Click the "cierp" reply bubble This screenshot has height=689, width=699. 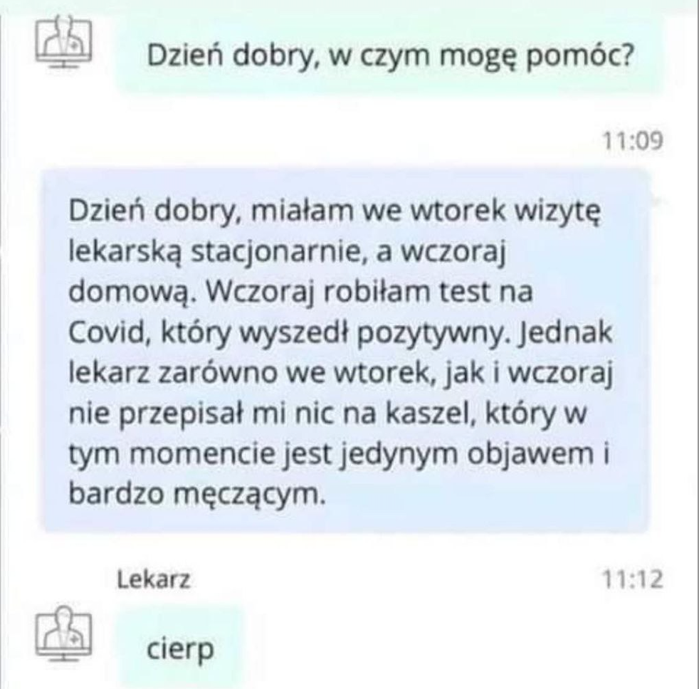[x=180, y=648]
